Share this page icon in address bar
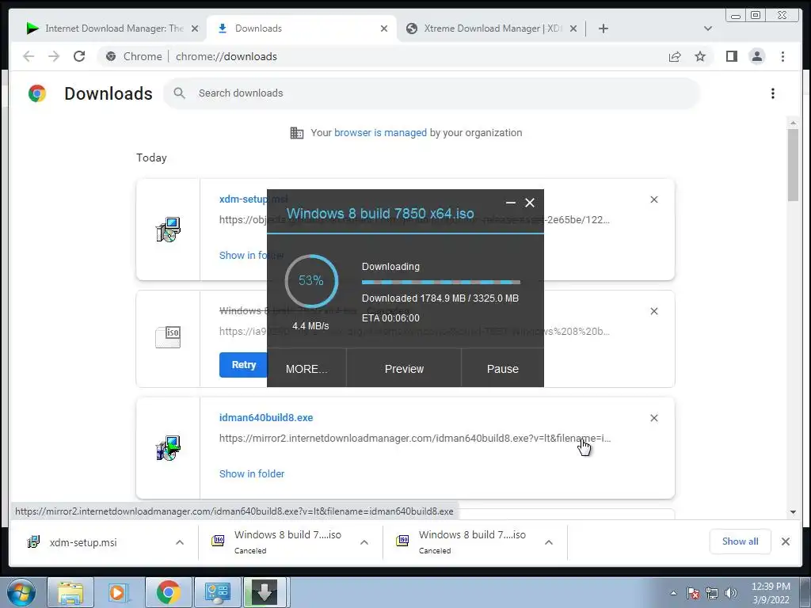This screenshot has height=608, width=811. tap(675, 56)
